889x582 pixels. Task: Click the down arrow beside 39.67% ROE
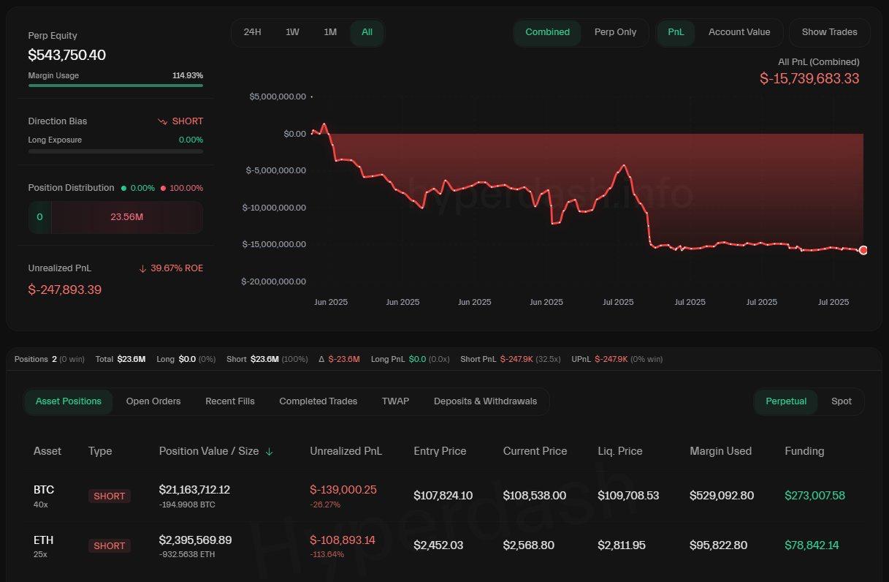coord(142,269)
